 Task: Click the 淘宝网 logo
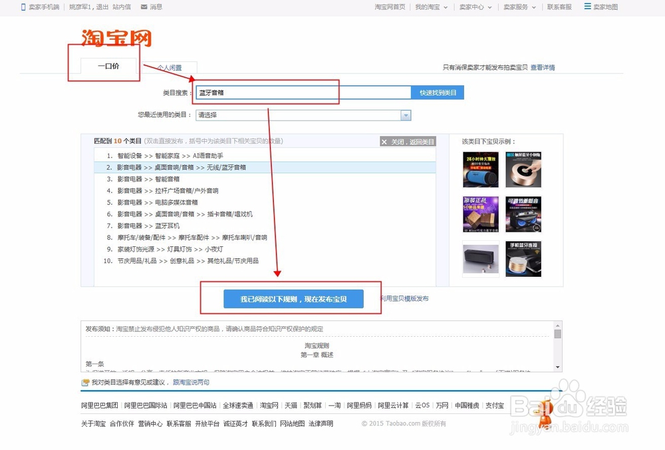point(116,38)
